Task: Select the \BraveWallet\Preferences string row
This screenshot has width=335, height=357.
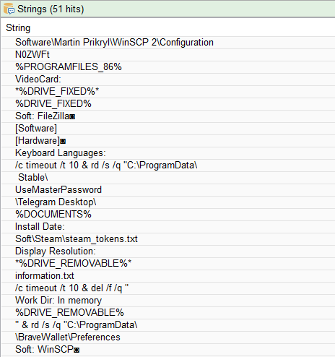Action: pos(168,337)
